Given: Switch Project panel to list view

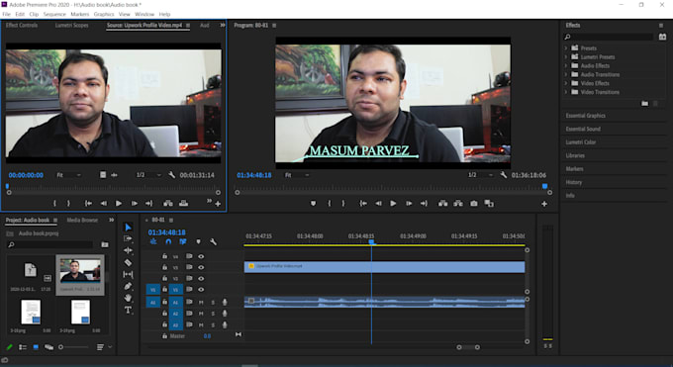Looking at the screenshot, I should pos(23,347).
